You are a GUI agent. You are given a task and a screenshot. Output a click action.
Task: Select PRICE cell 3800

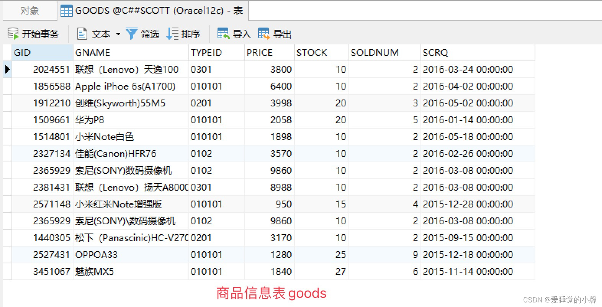(270, 69)
